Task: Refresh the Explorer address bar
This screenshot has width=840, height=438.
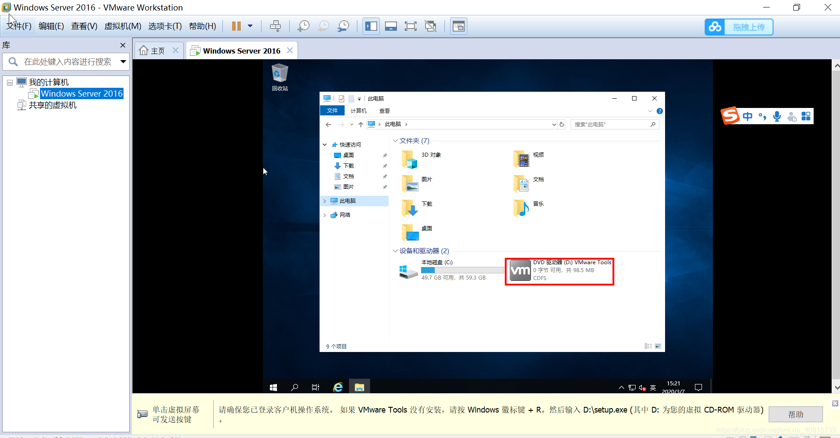Action: click(562, 125)
